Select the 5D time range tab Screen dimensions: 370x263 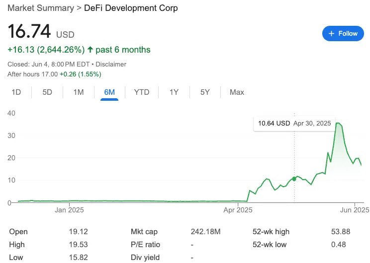(x=47, y=92)
